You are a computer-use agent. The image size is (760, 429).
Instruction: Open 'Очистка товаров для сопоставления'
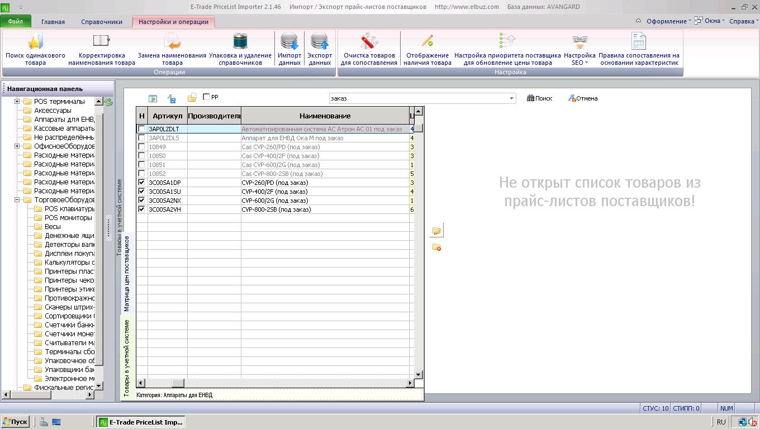pyautogui.click(x=369, y=49)
